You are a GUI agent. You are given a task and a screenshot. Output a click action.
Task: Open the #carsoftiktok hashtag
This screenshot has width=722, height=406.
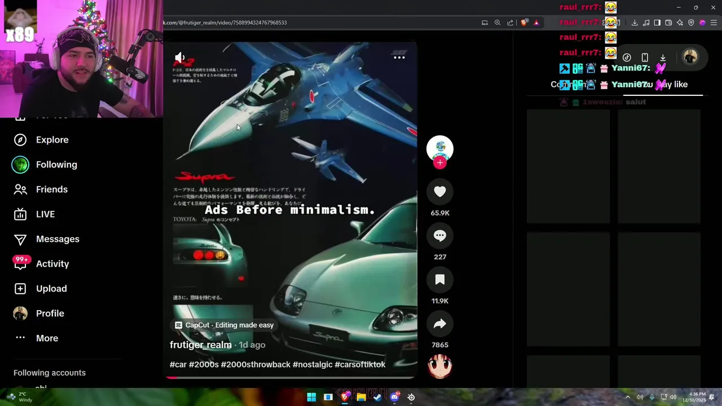pyautogui.click(x=360, y=364)
